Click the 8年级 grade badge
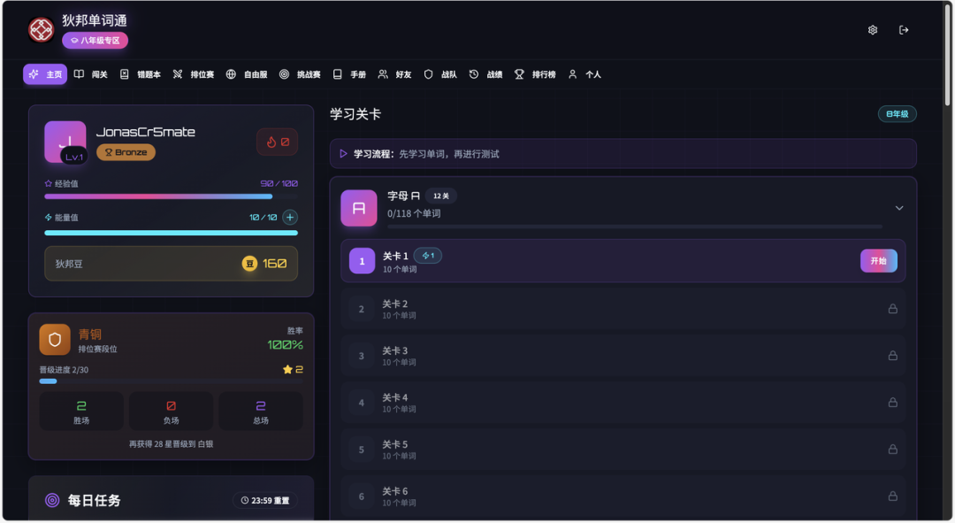955x523 pixels. click(x=898, y=114)
